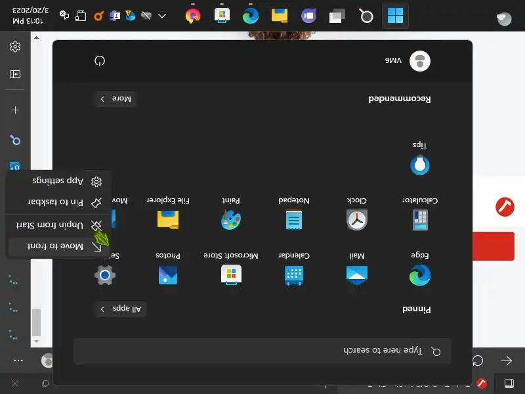This screenshot has height=394, width=525.
Task: Open Microsoft Store on the taskbar
Action: click(x=222, y=16)
